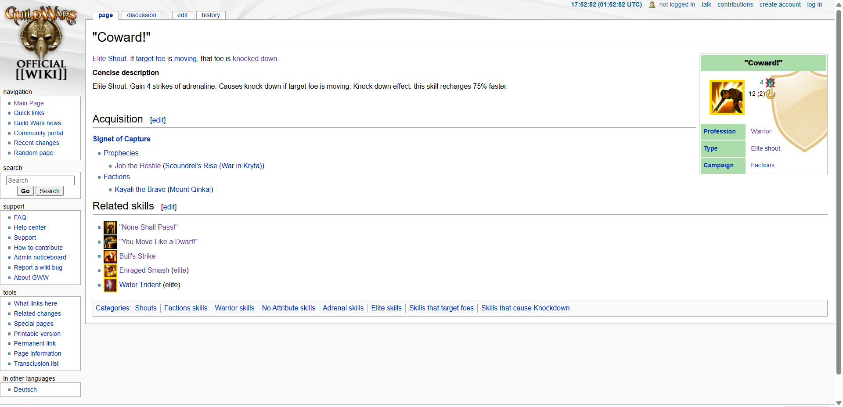Open the Kayali the Brave link
Image resolution: width=843 pixels, height=407 pixels.
pos(140,189)
